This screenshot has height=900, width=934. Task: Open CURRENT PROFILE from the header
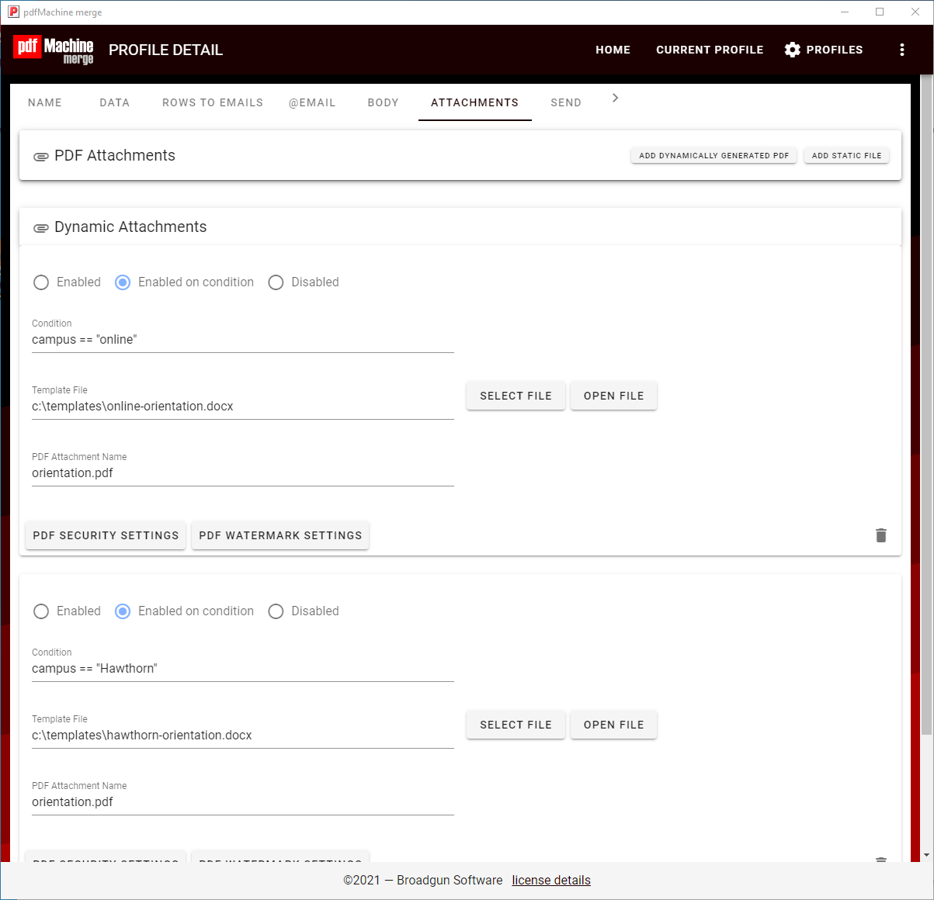tap(710, 50)
